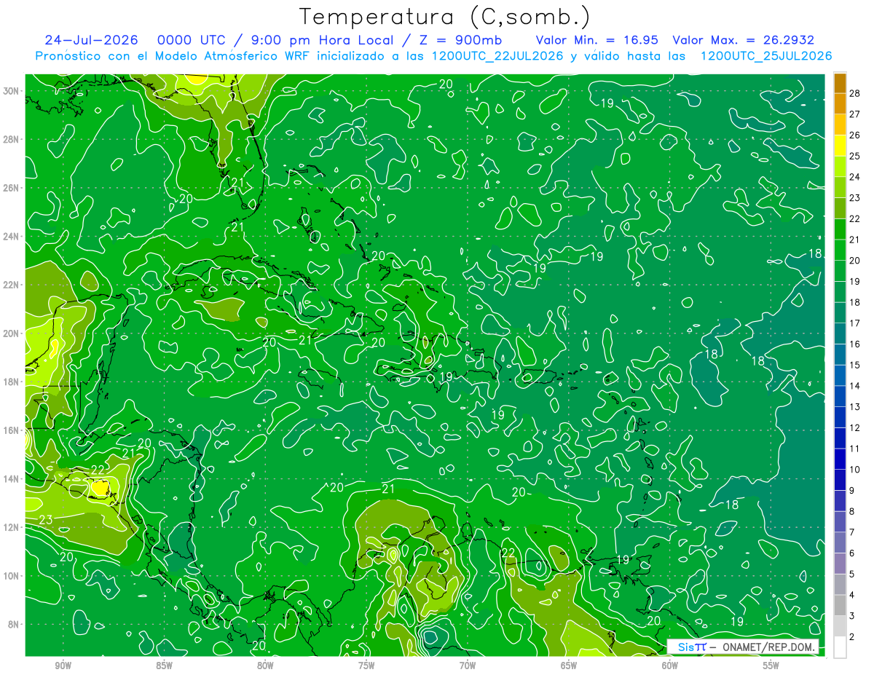
Task: Click the '13' label on the color scale
Action: [x=855, y=407]
